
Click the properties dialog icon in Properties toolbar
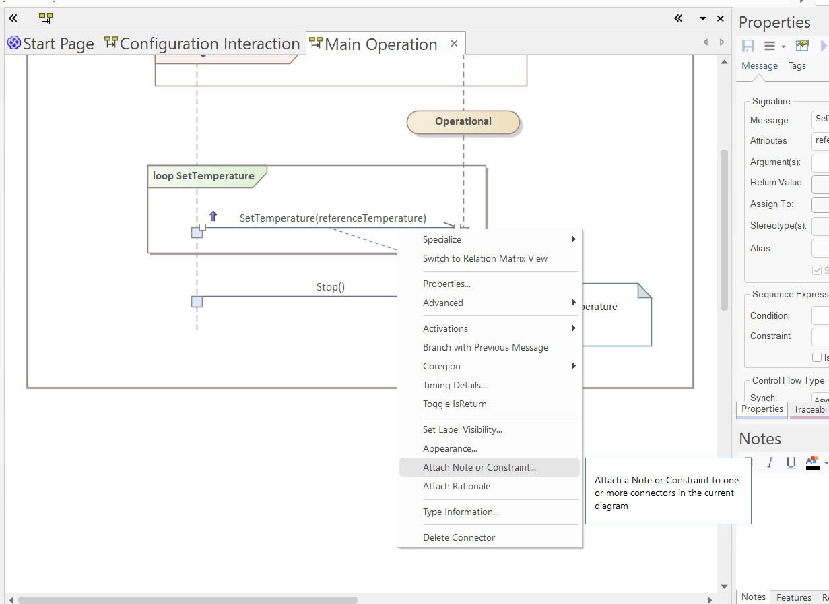pos(802,46)
